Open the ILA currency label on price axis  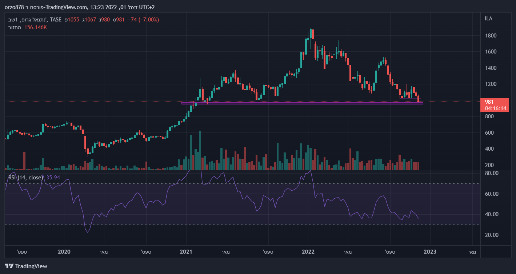488,19
